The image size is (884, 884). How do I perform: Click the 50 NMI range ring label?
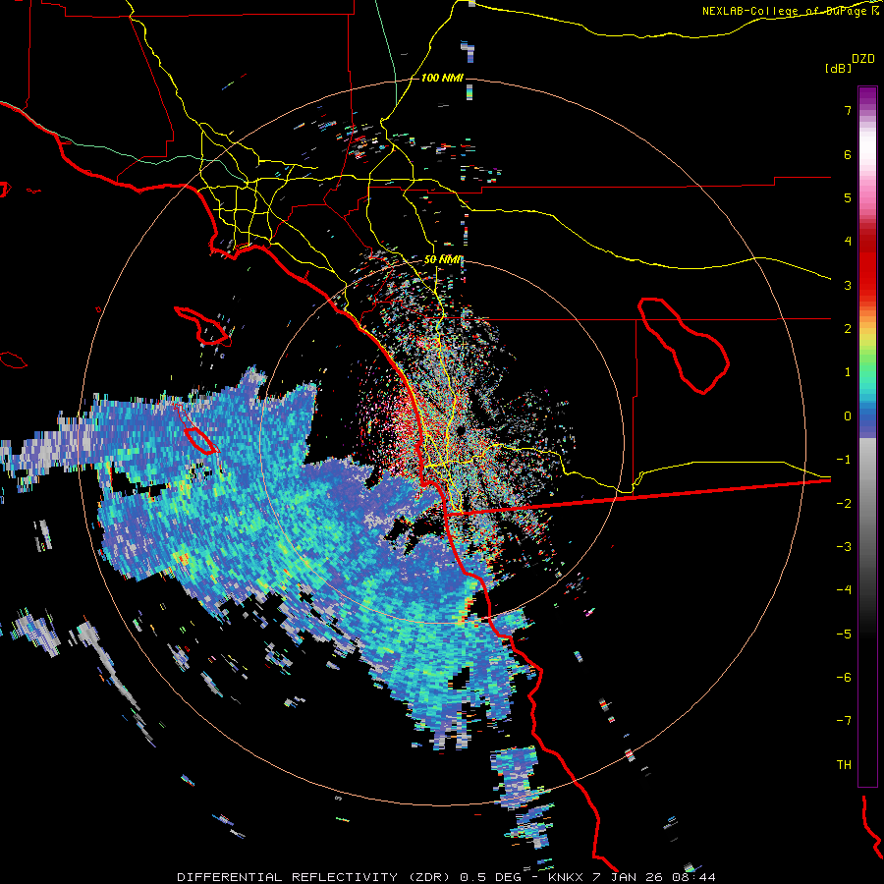[443, 260]
